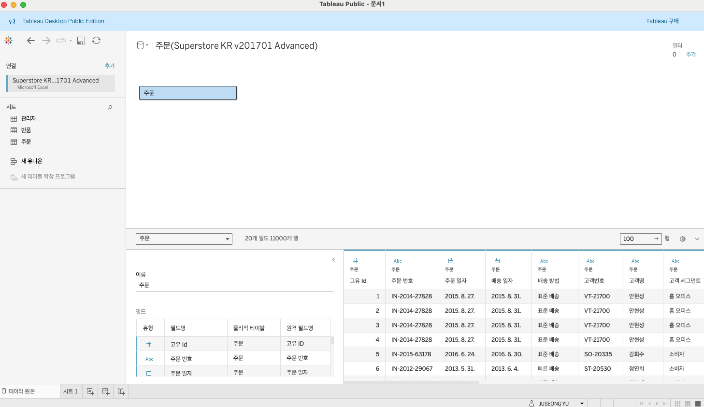The width and height of the screenshot is (704, 407).
Task: Open data grid settings gear
Action: click(x=683, y=239)
